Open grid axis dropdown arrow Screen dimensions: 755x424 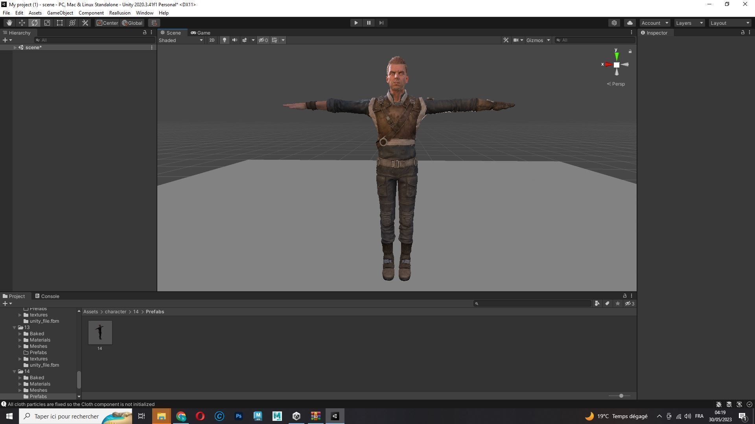click(x=283, y=40)
